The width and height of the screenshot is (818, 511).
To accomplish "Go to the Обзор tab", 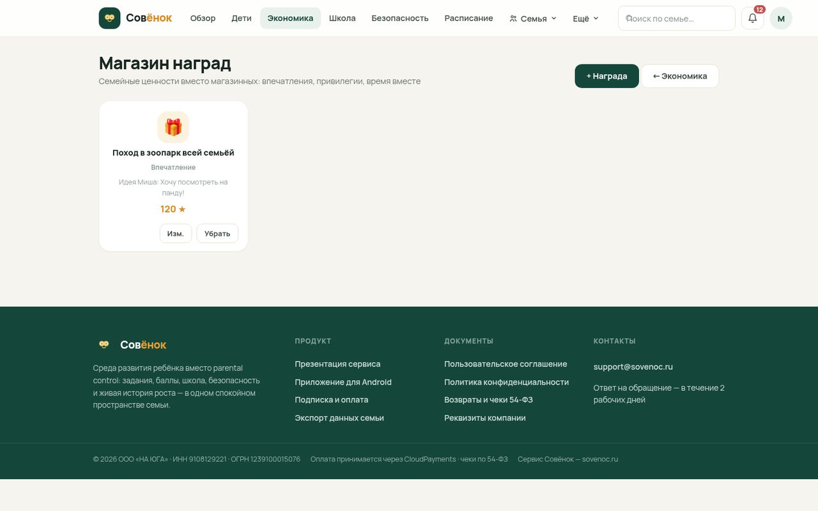I will 203,18.
